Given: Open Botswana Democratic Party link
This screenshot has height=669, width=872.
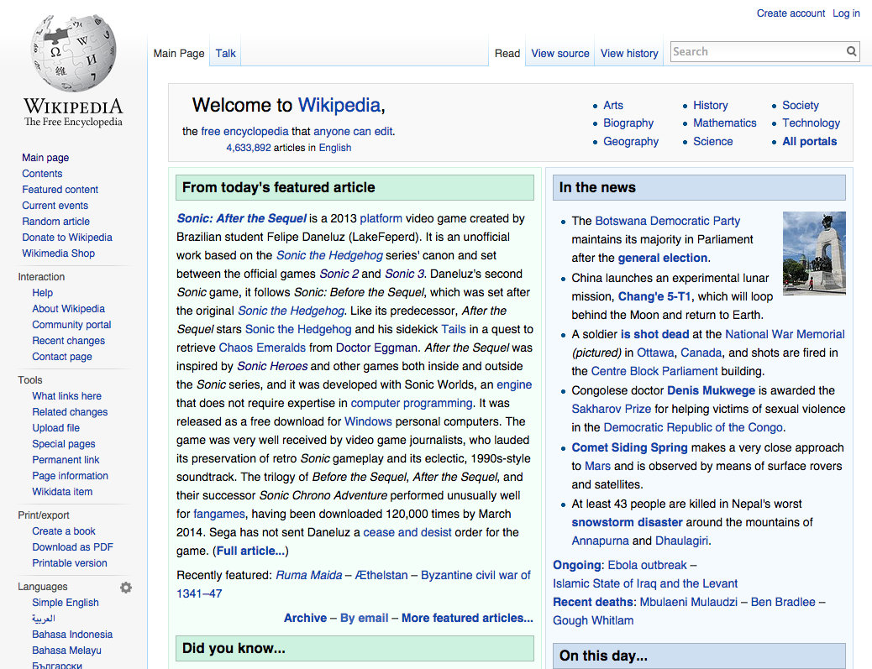Looking at the screenshot, I should (667, 221).
